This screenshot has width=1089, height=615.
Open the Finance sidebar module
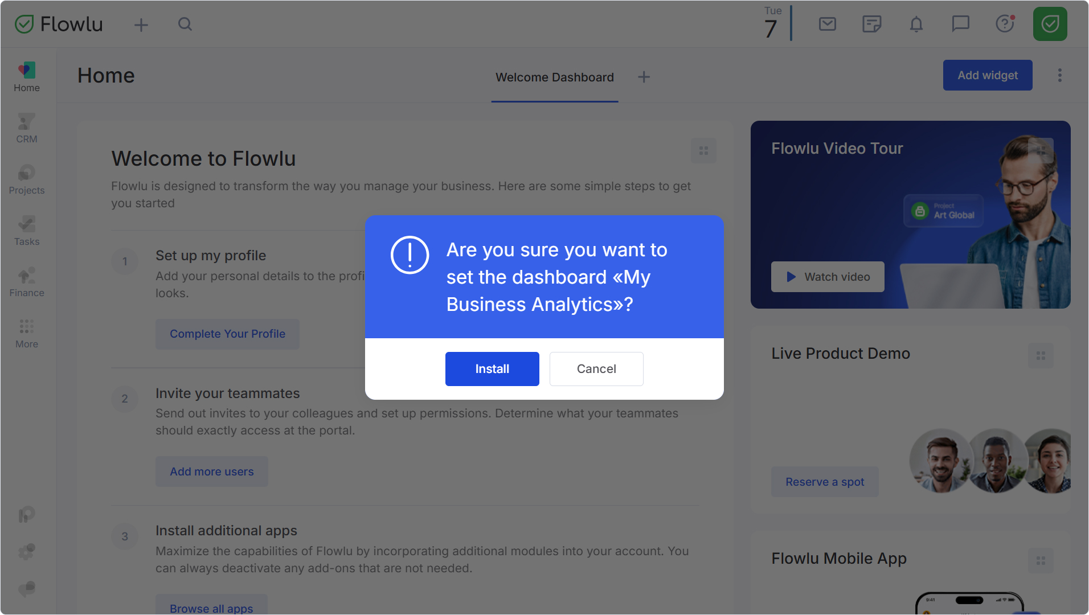[27, 282]
